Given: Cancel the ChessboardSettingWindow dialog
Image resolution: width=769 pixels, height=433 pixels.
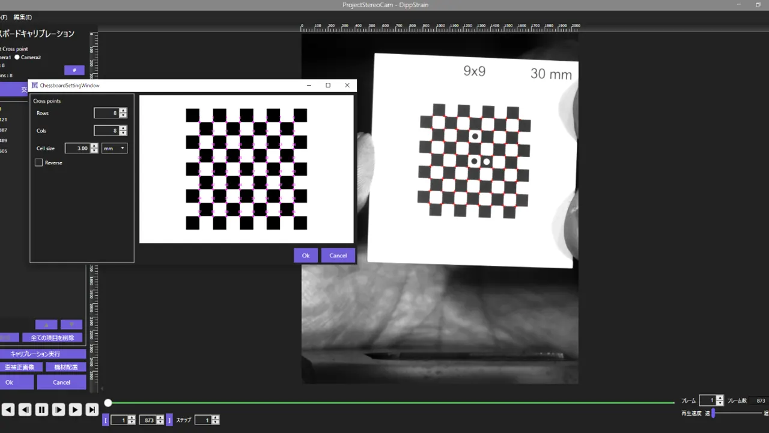Looking at the screenshot, I should coord(338,256).
